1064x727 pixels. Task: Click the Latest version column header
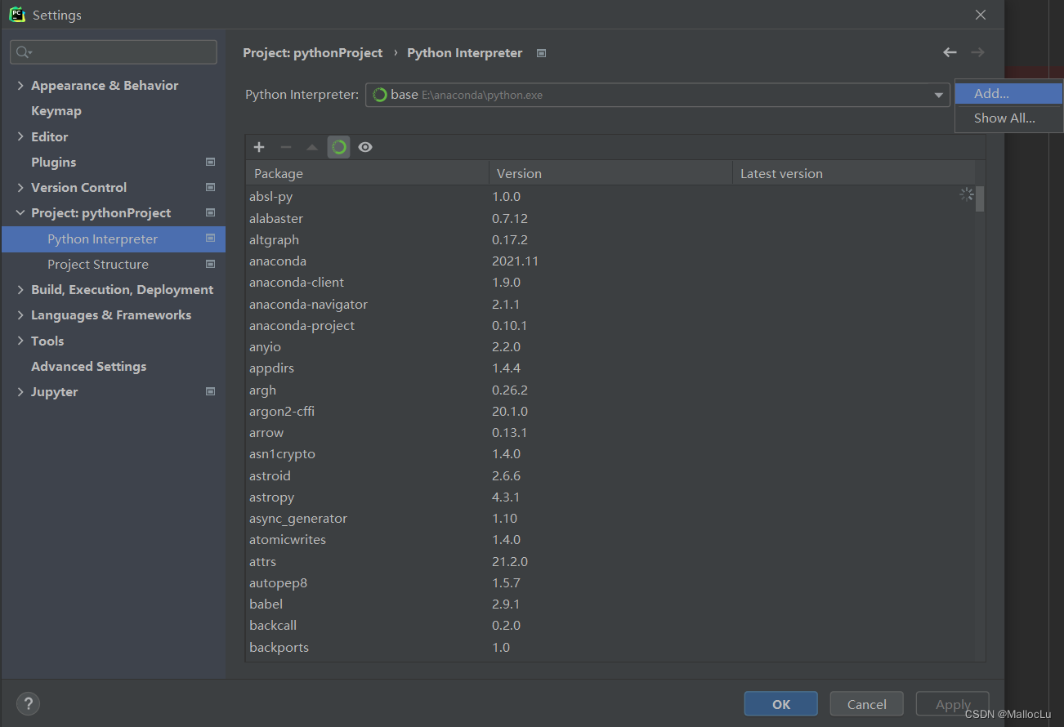coord(854,173)
